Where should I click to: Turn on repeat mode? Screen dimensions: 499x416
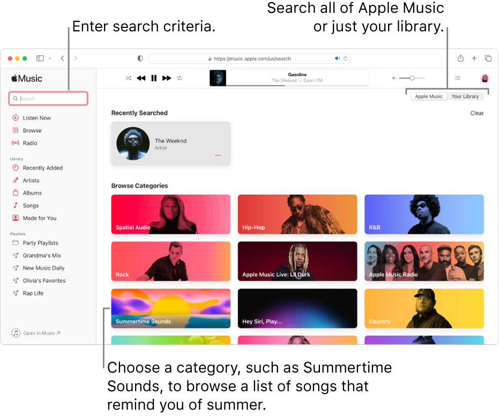[x=179, y=78]
